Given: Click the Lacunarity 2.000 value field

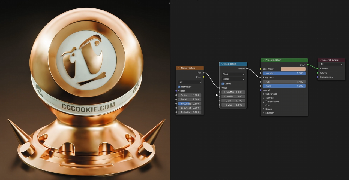Looking at the screenshot, I should click(190, 108).
